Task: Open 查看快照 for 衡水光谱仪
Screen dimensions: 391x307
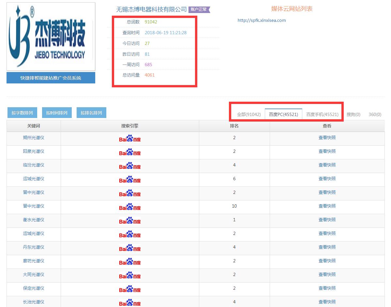Action: pyautogui.click(x=327, y=220)
